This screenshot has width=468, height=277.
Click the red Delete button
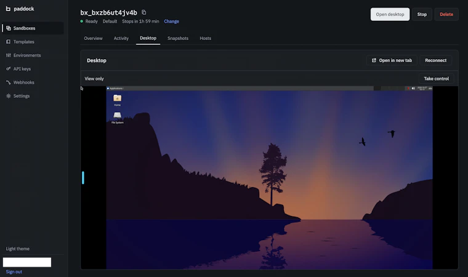tap(446, 14)
